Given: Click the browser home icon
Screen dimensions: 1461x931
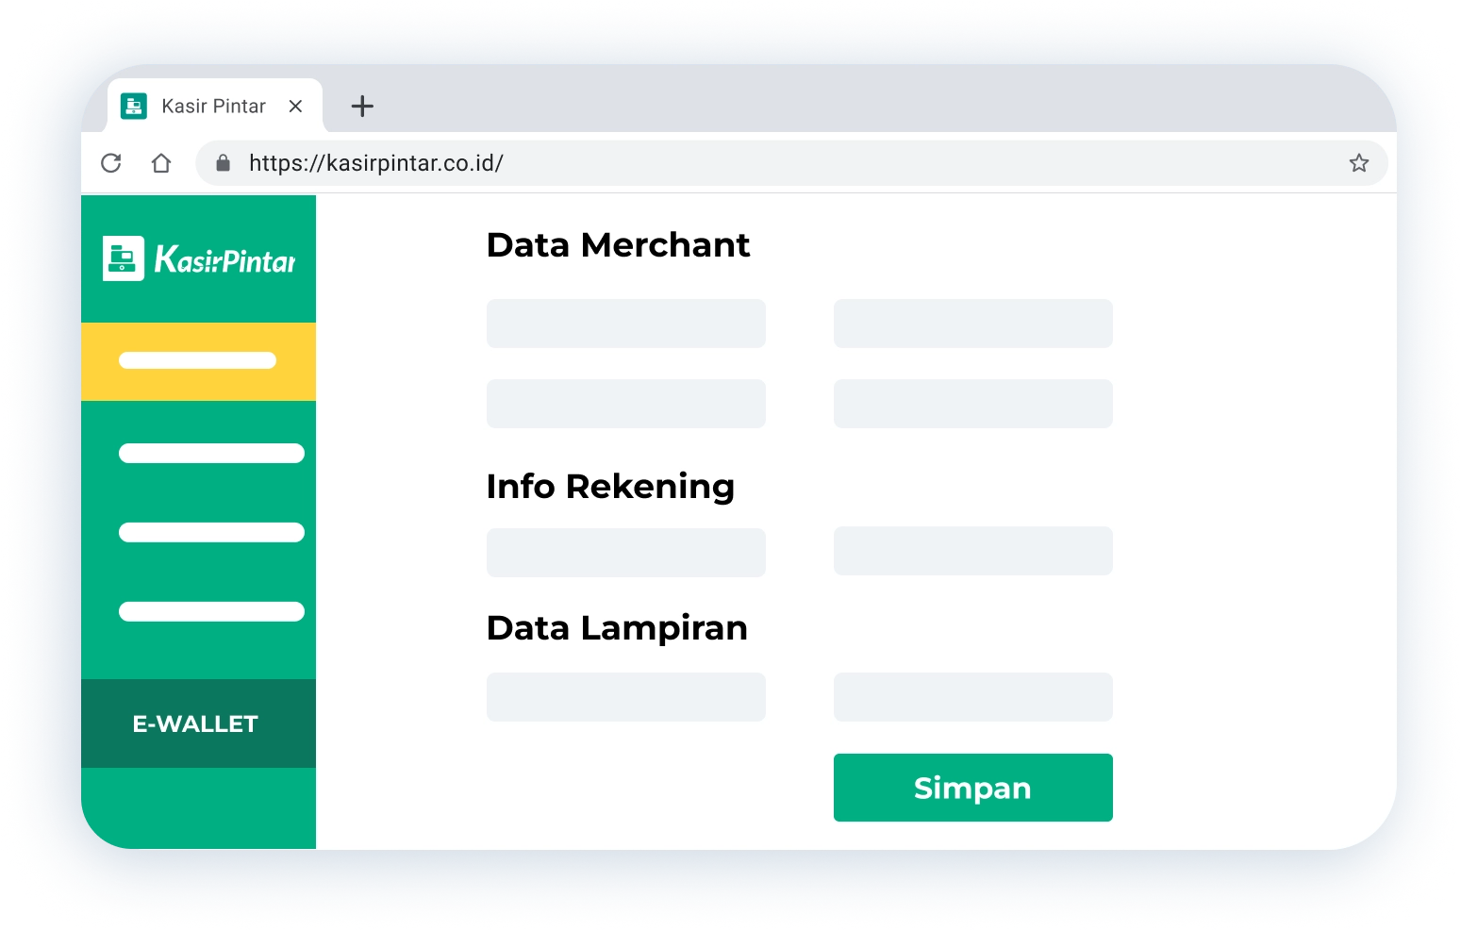Looking at the screenshot, I should tap(161, 163).
